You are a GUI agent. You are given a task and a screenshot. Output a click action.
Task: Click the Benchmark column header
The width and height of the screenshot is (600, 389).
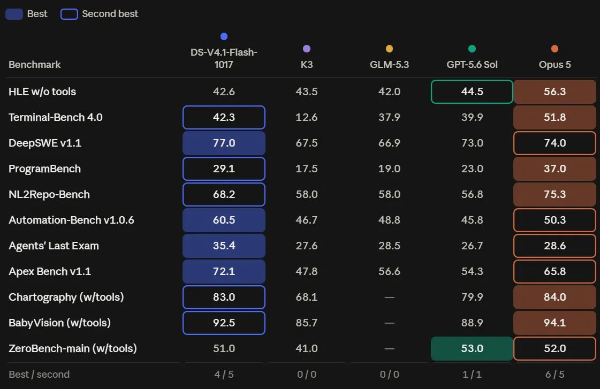click(34, 64)
